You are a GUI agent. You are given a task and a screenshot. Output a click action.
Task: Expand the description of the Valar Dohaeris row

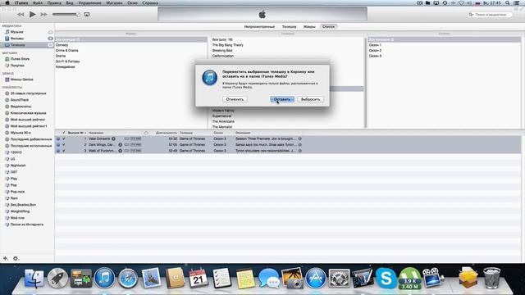300,138
